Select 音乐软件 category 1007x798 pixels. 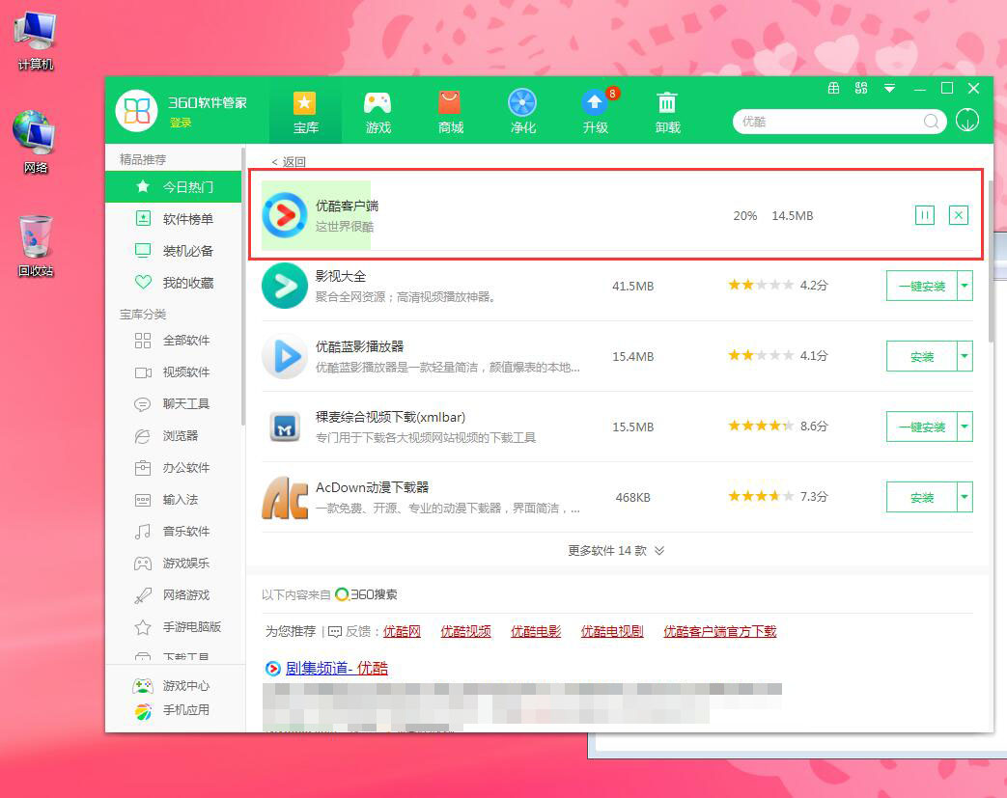[x=174, y=531]
